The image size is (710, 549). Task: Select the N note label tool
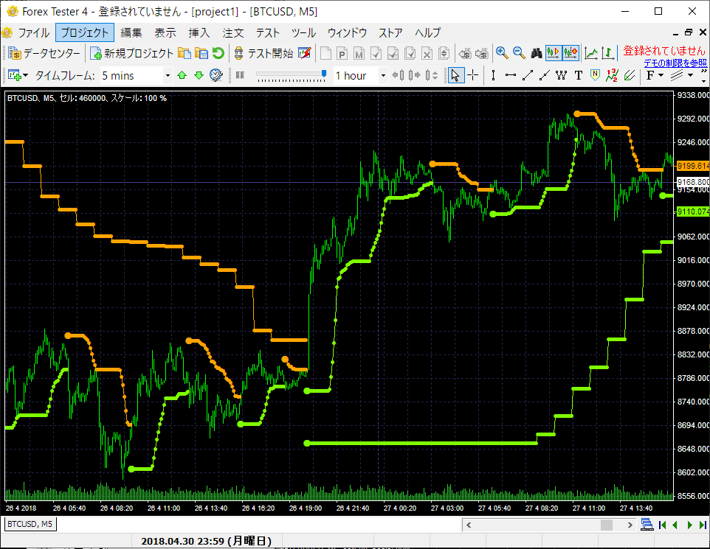coord(595,75)
